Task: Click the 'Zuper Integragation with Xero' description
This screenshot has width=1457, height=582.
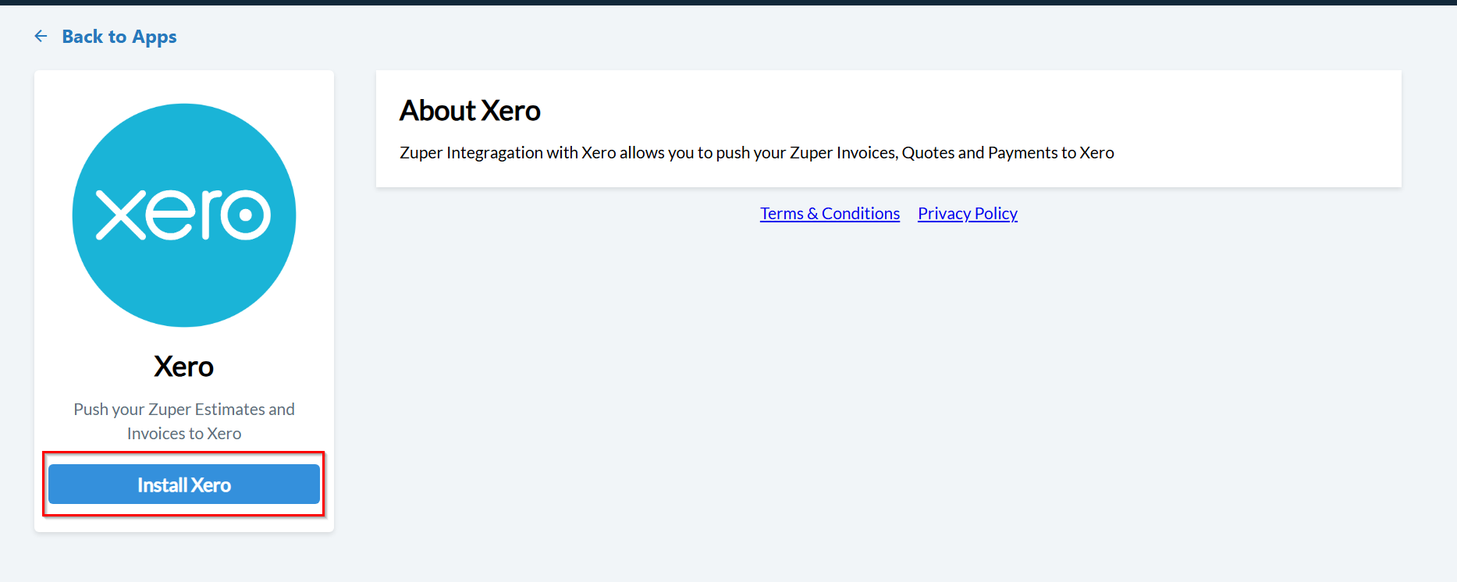Action: click(757, 153)
